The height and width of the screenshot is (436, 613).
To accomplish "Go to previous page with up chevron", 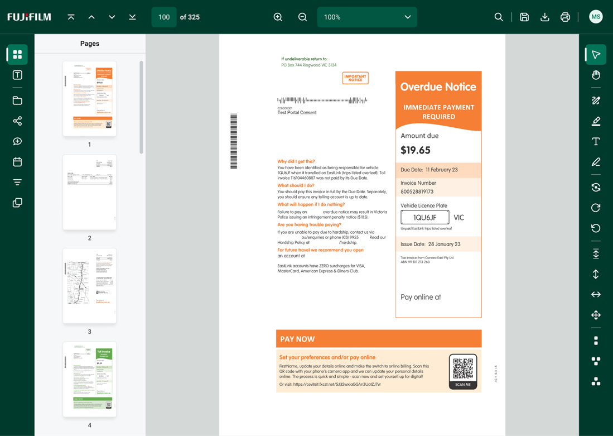I will [91, 17].
